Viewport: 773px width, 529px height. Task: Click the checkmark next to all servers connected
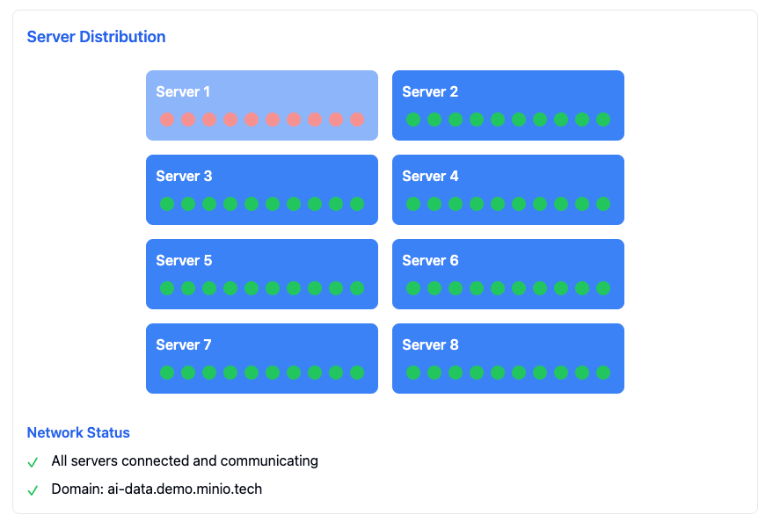click(x=34, y=460)
